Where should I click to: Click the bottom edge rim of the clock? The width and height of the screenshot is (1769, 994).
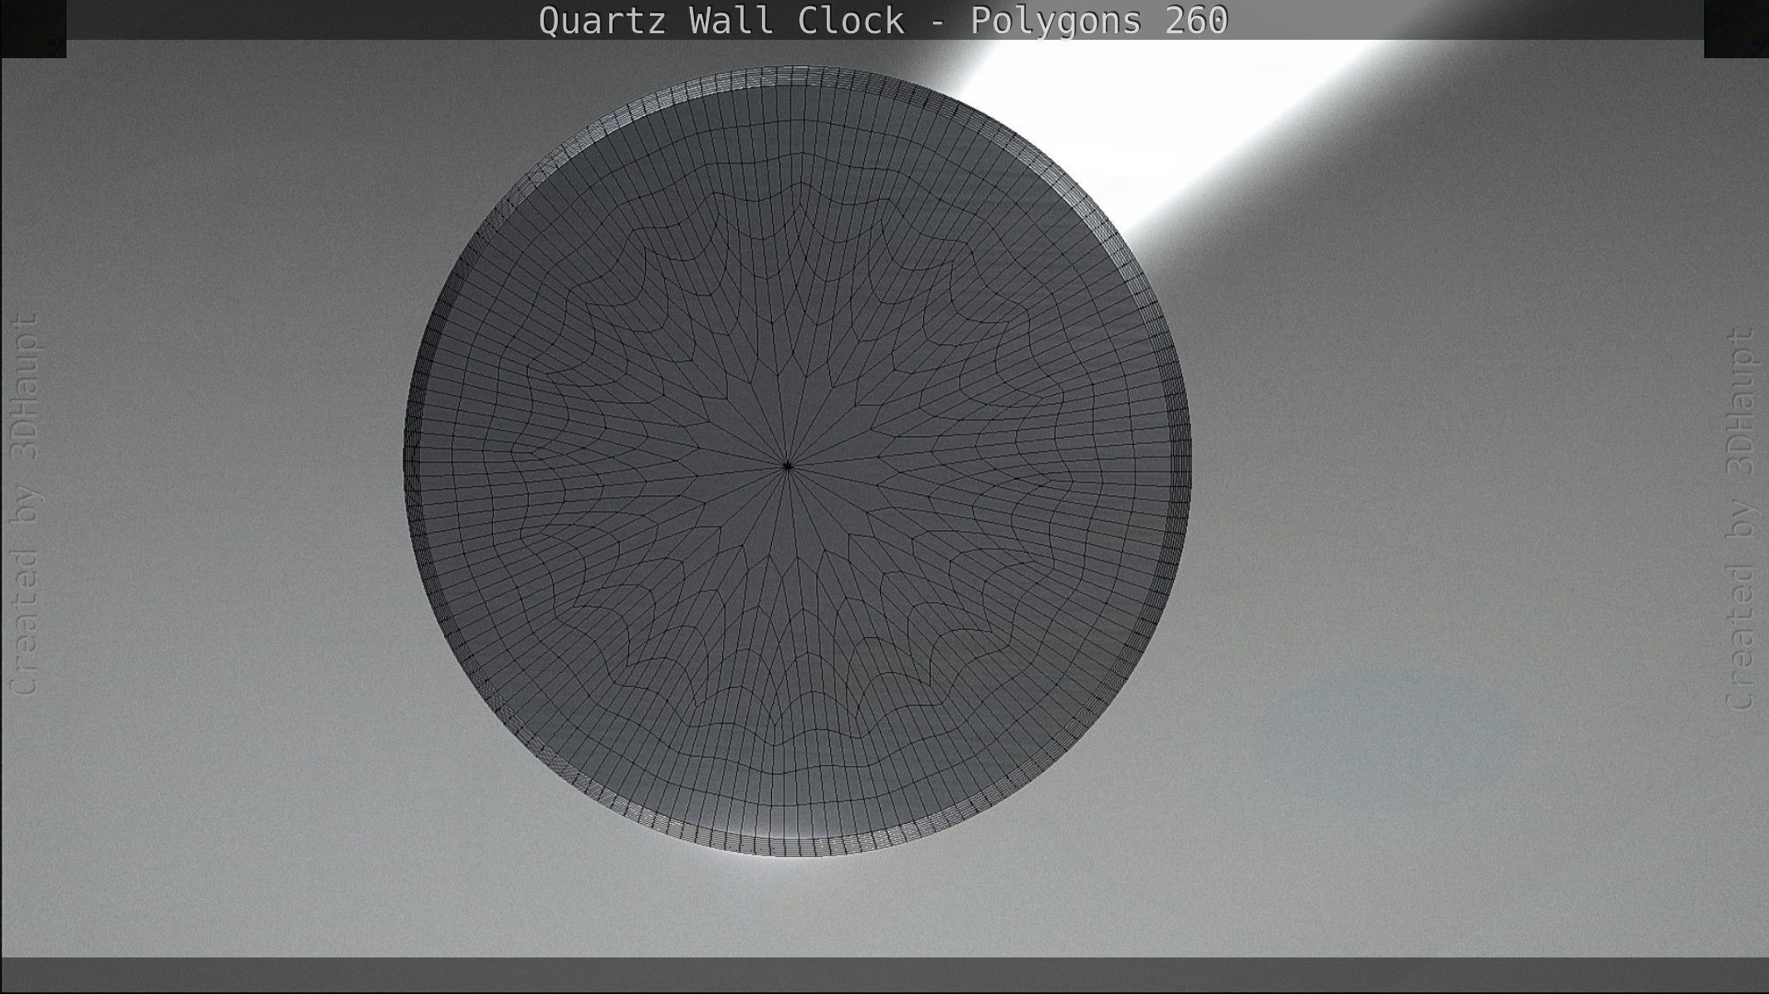pyautogui.click(x=789, y=846)
